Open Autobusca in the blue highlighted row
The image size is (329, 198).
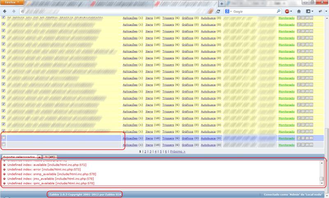click(x=208, y=138)
